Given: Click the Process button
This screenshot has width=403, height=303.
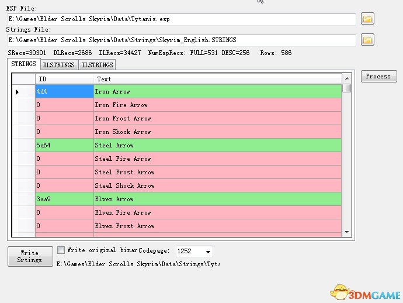Looking at the screenshot, I should pyautogui.click(x=378, y=77).
